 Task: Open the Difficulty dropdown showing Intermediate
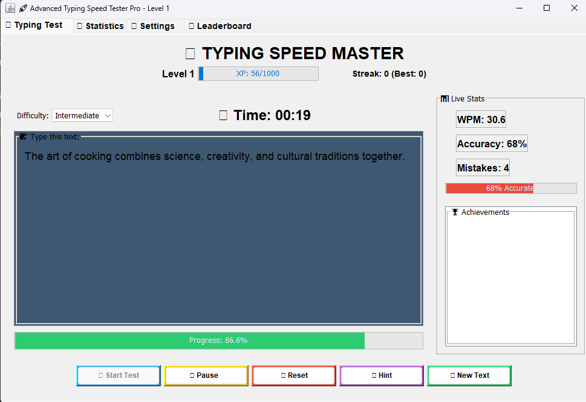[82, 115]
